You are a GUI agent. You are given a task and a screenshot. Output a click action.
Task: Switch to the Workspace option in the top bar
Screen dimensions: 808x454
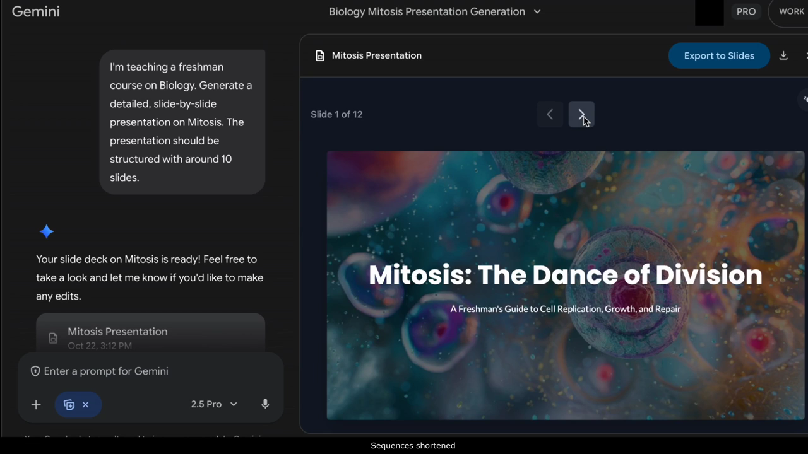[x=791, y=11]
